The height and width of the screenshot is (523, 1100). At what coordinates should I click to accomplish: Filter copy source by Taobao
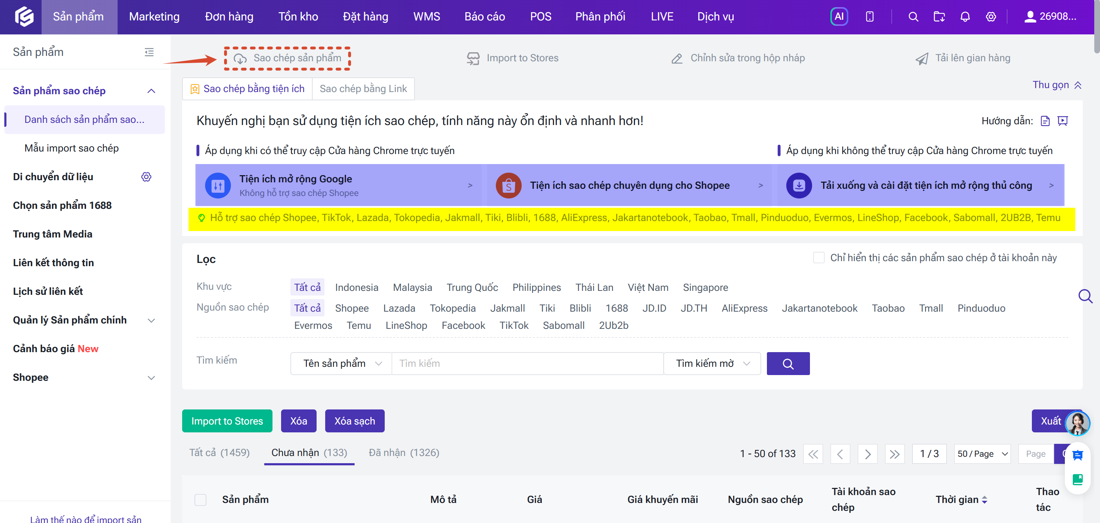pyautogui.click(x=888, y=308)
